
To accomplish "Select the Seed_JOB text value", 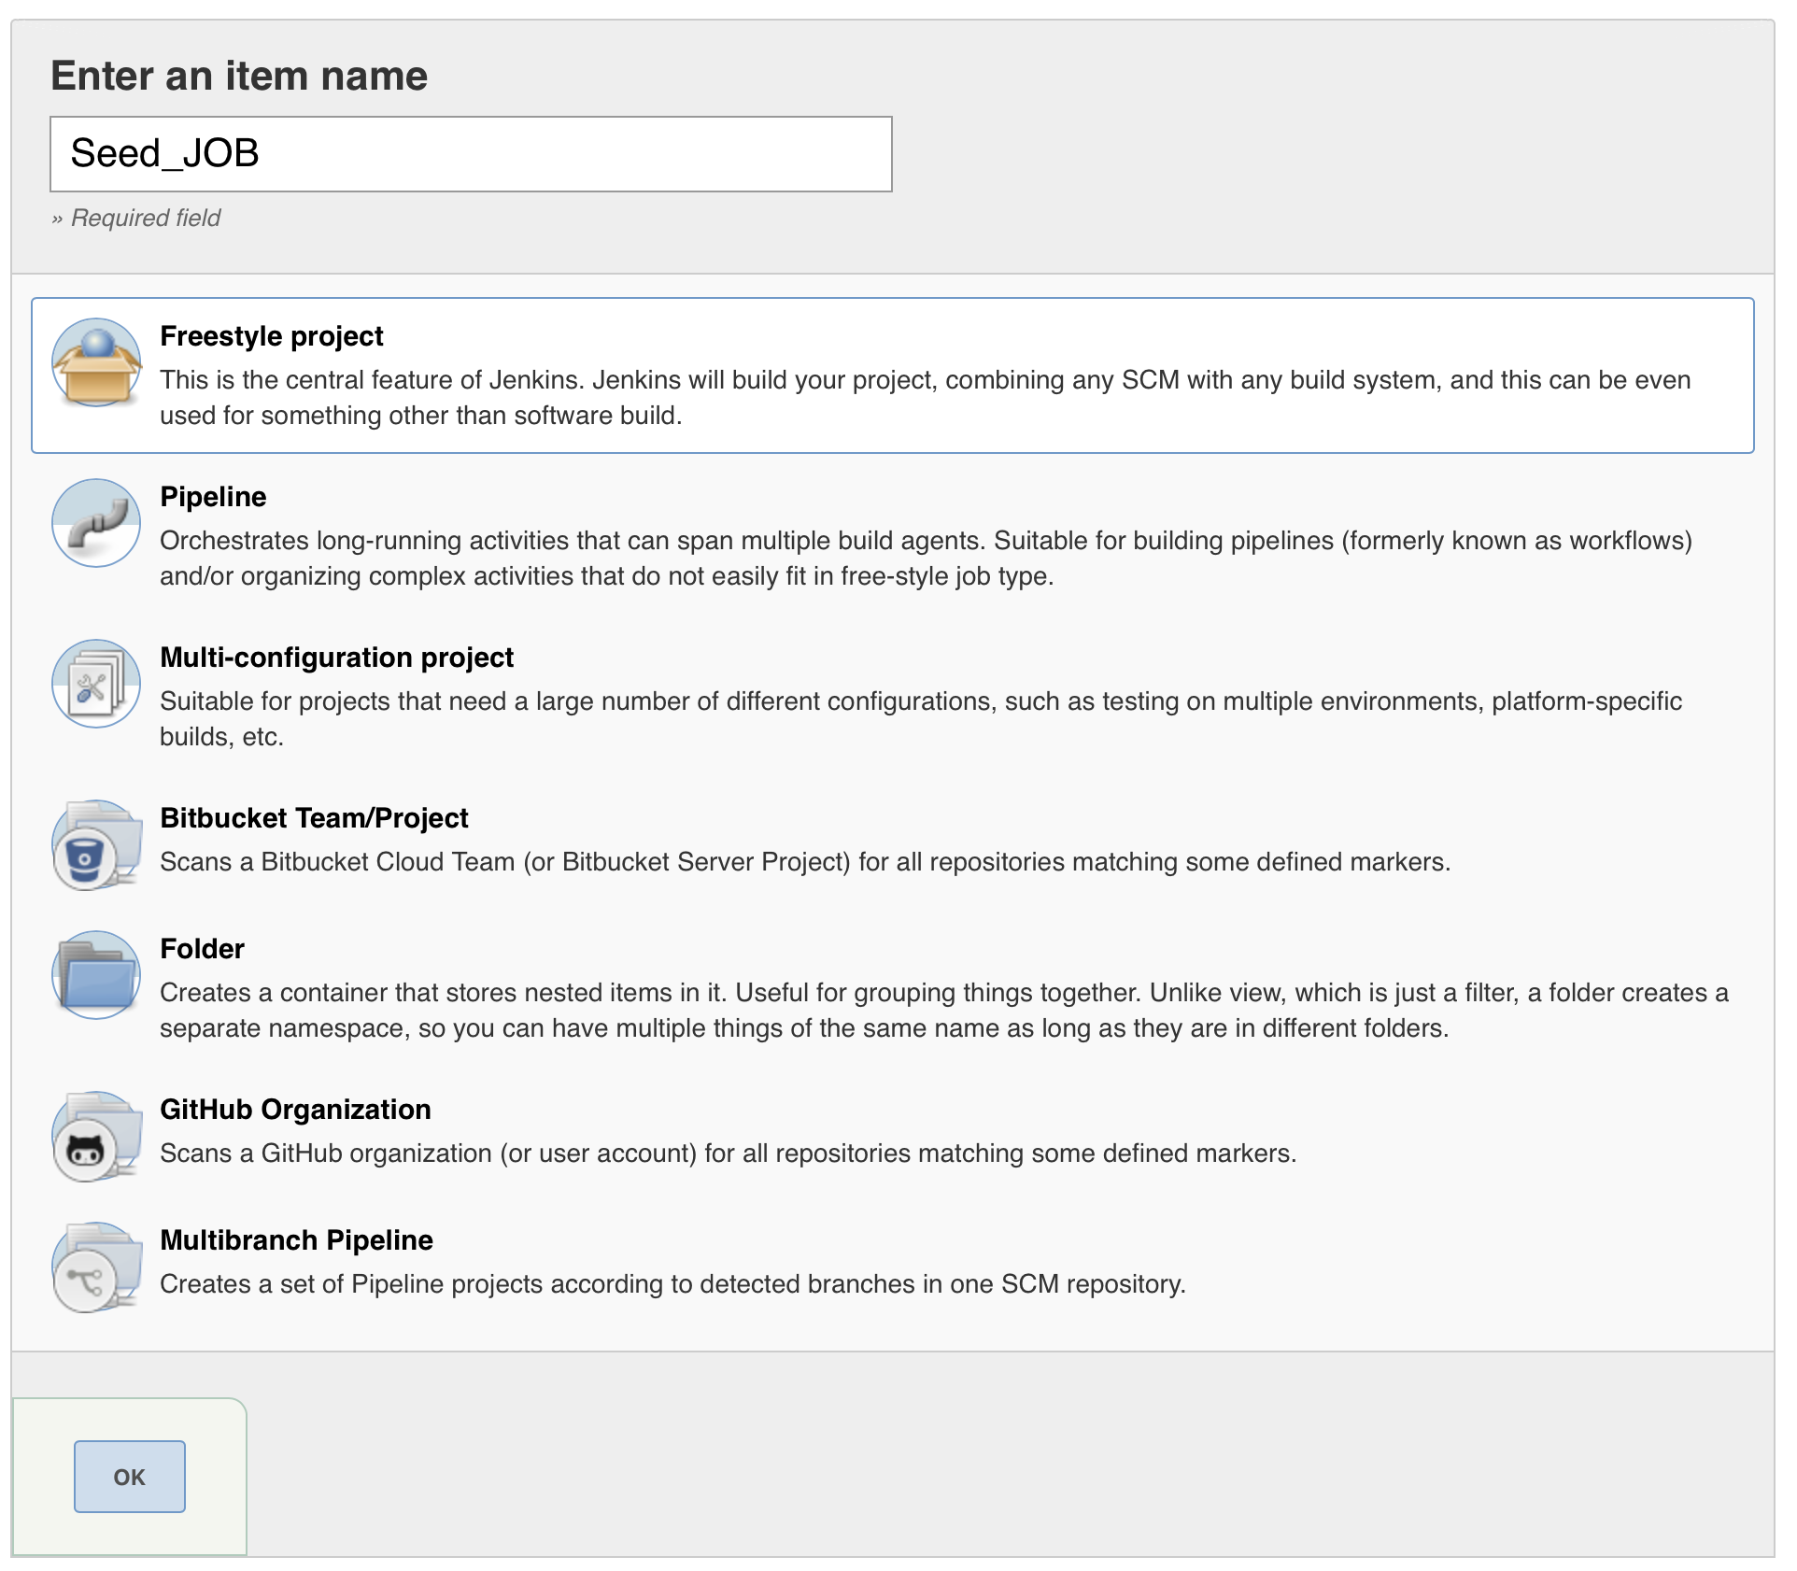I will click(x=163, y=154).
